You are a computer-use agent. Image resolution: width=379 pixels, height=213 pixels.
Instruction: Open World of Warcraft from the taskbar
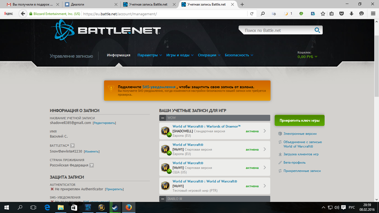(102, 207)
